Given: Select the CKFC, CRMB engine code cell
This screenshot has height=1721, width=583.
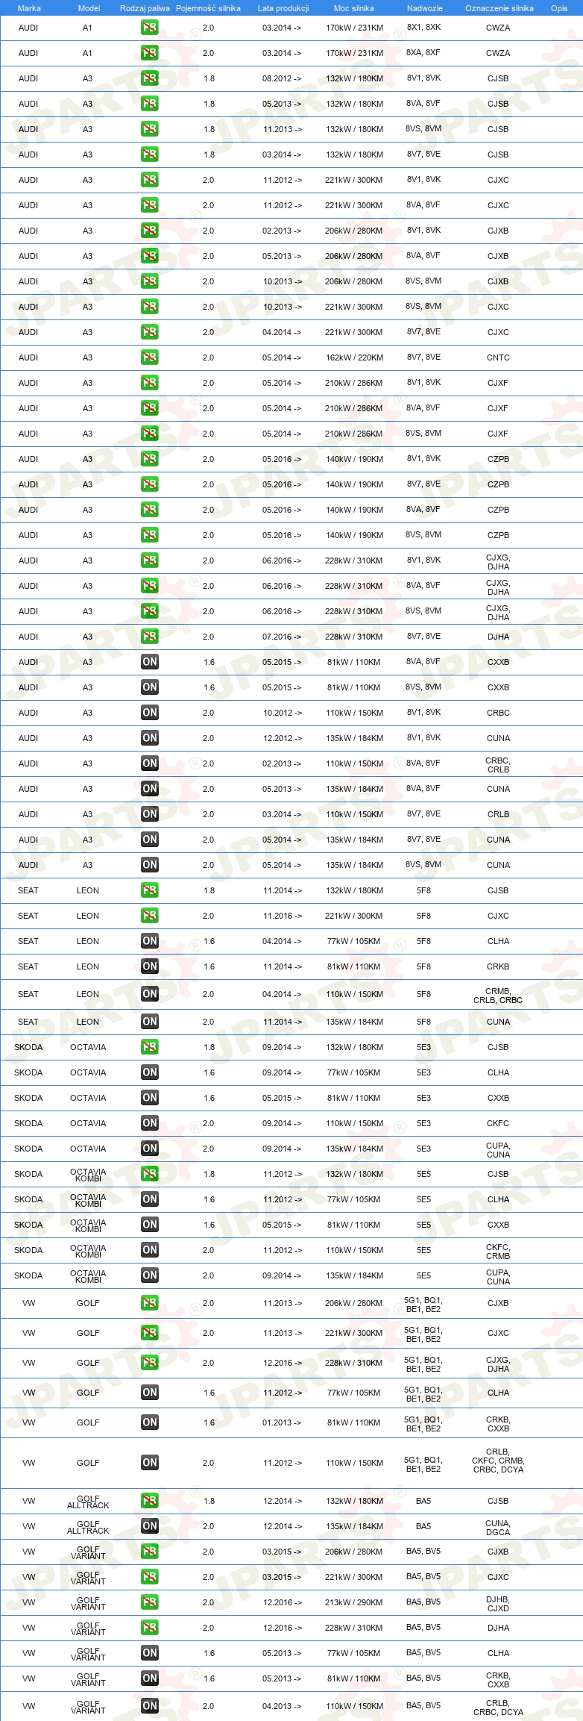Looking at the screenshot, I should point(498,1252).
